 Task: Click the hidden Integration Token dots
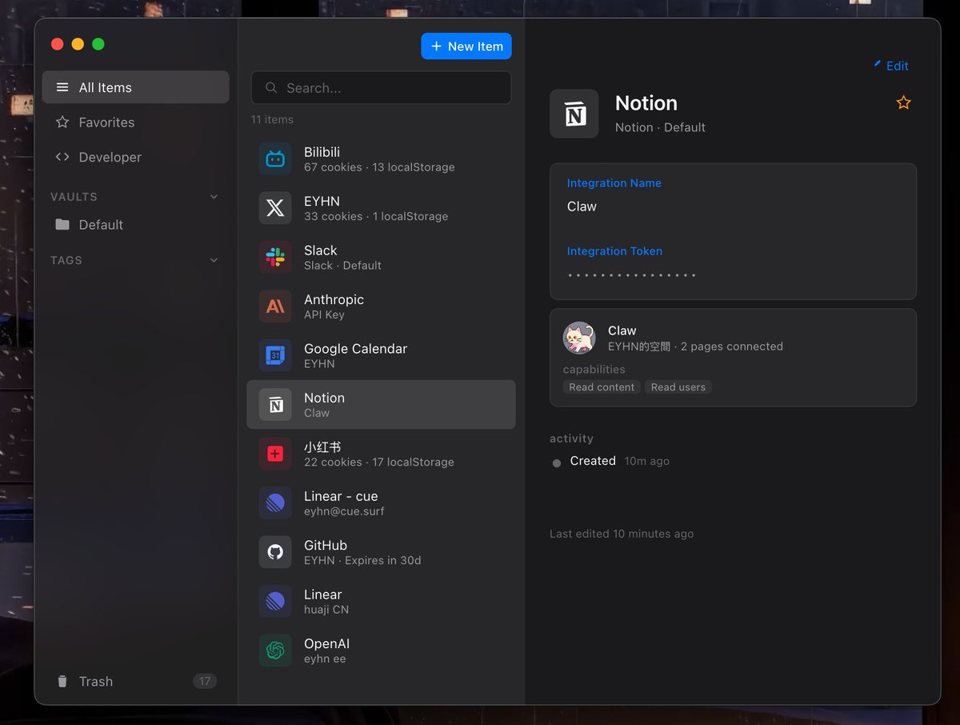(632, 275)
